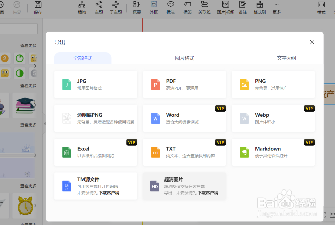Viewport: 335px width, 225px height.
Task: Open the 结构 structure tool
Action: coord(82,7)
